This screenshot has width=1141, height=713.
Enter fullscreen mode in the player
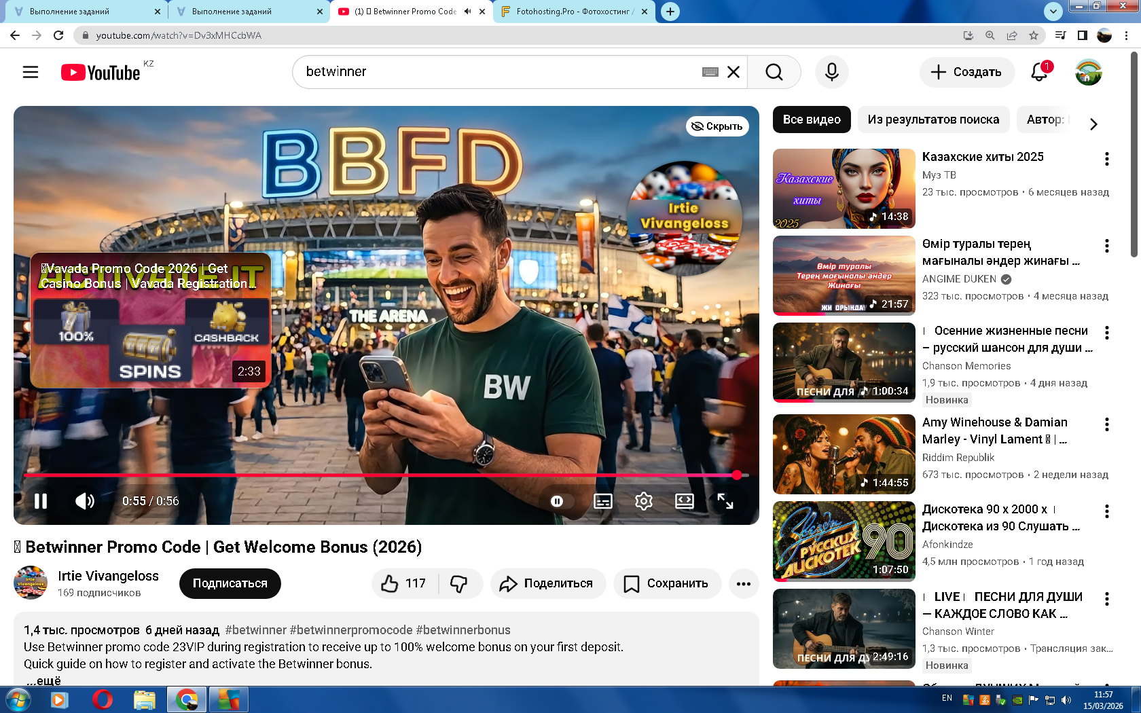tap(725, 501)
